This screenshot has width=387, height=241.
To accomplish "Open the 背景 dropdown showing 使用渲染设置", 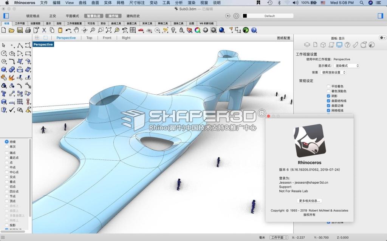I will (x=333, y=72).
